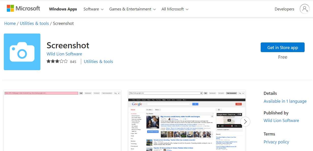
Task: Open the second screenshot showing Google News
Action: coord(187,120)
